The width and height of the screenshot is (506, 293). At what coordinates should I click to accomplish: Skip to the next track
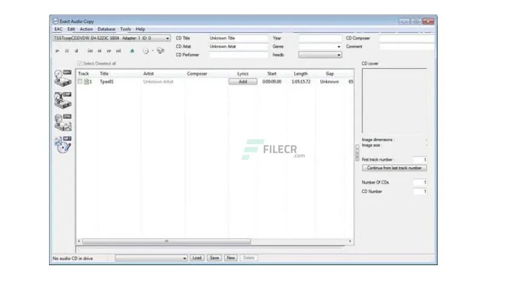(x=119, y=51)
